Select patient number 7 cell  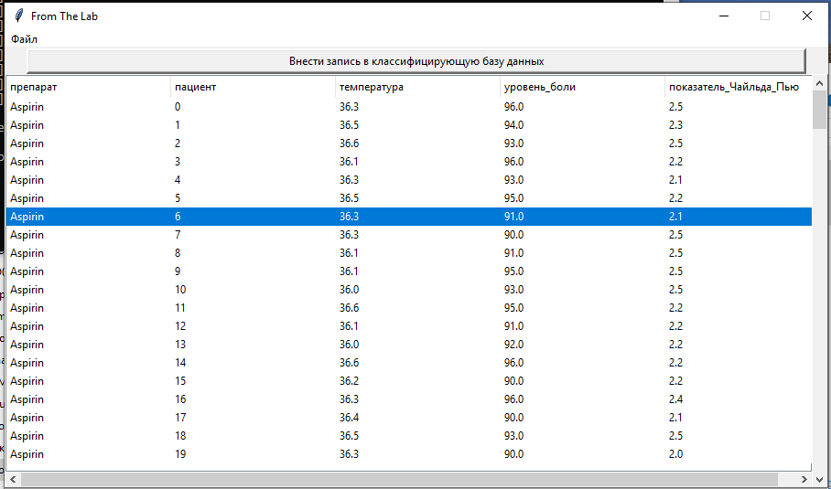[178, 235]
